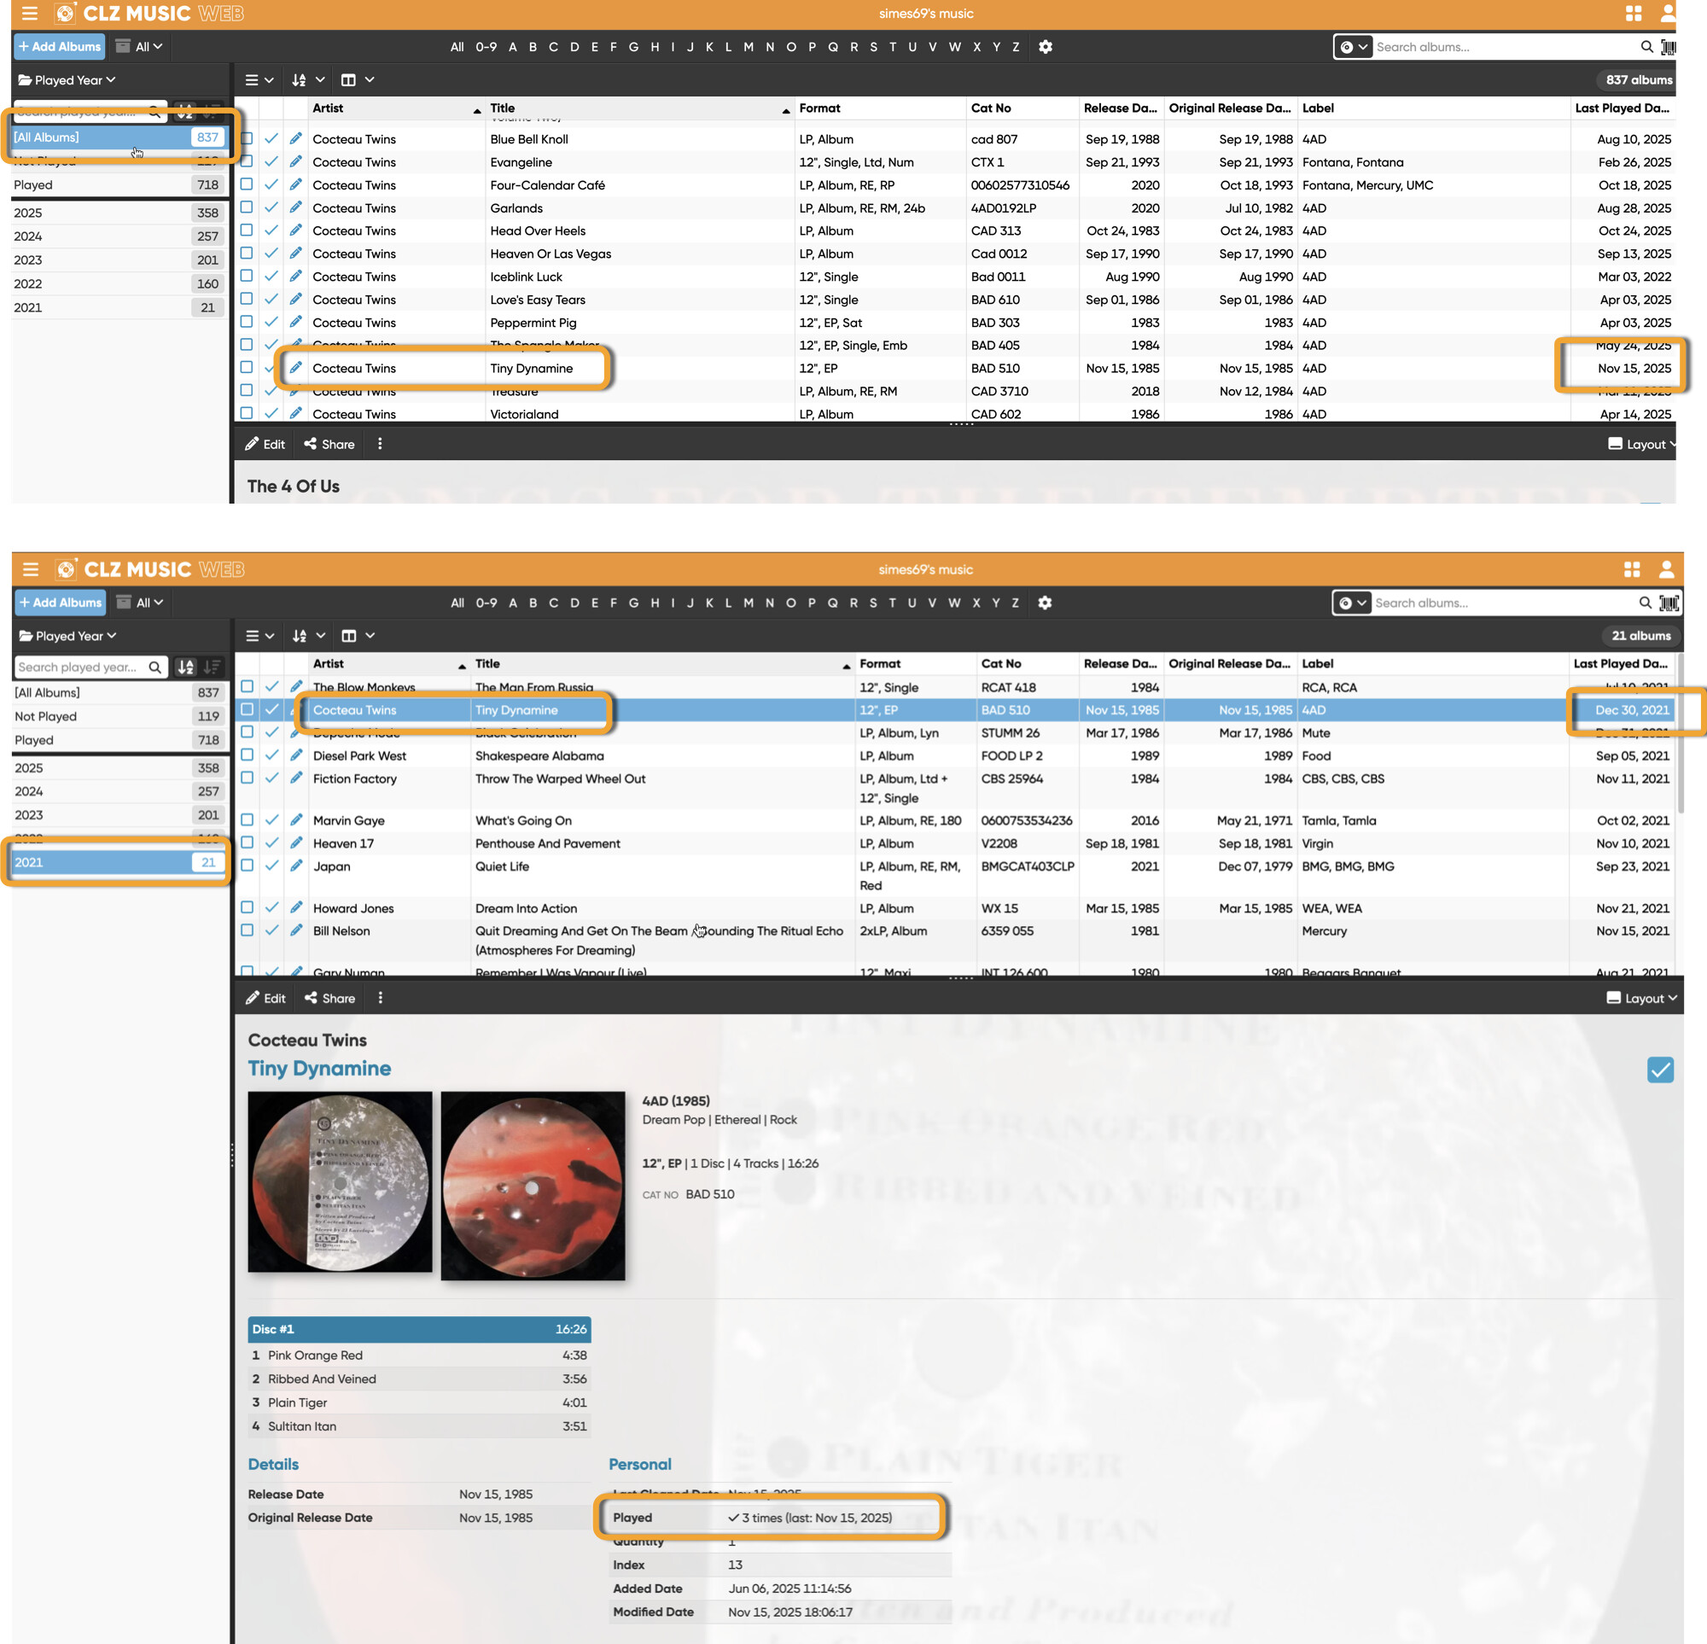Expand the Played Year folder dropdown in lower panel
1707x1644 pixels.
click(x=68, y=635)
